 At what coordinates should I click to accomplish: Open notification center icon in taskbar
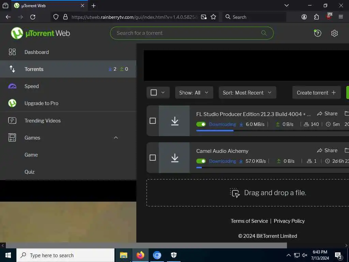pyautogui.click(x=338, y=256)
